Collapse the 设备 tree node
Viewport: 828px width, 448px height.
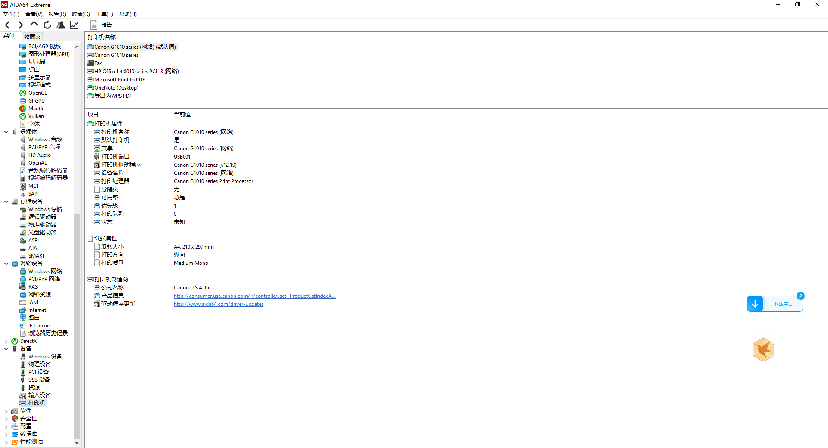point(6,349)
